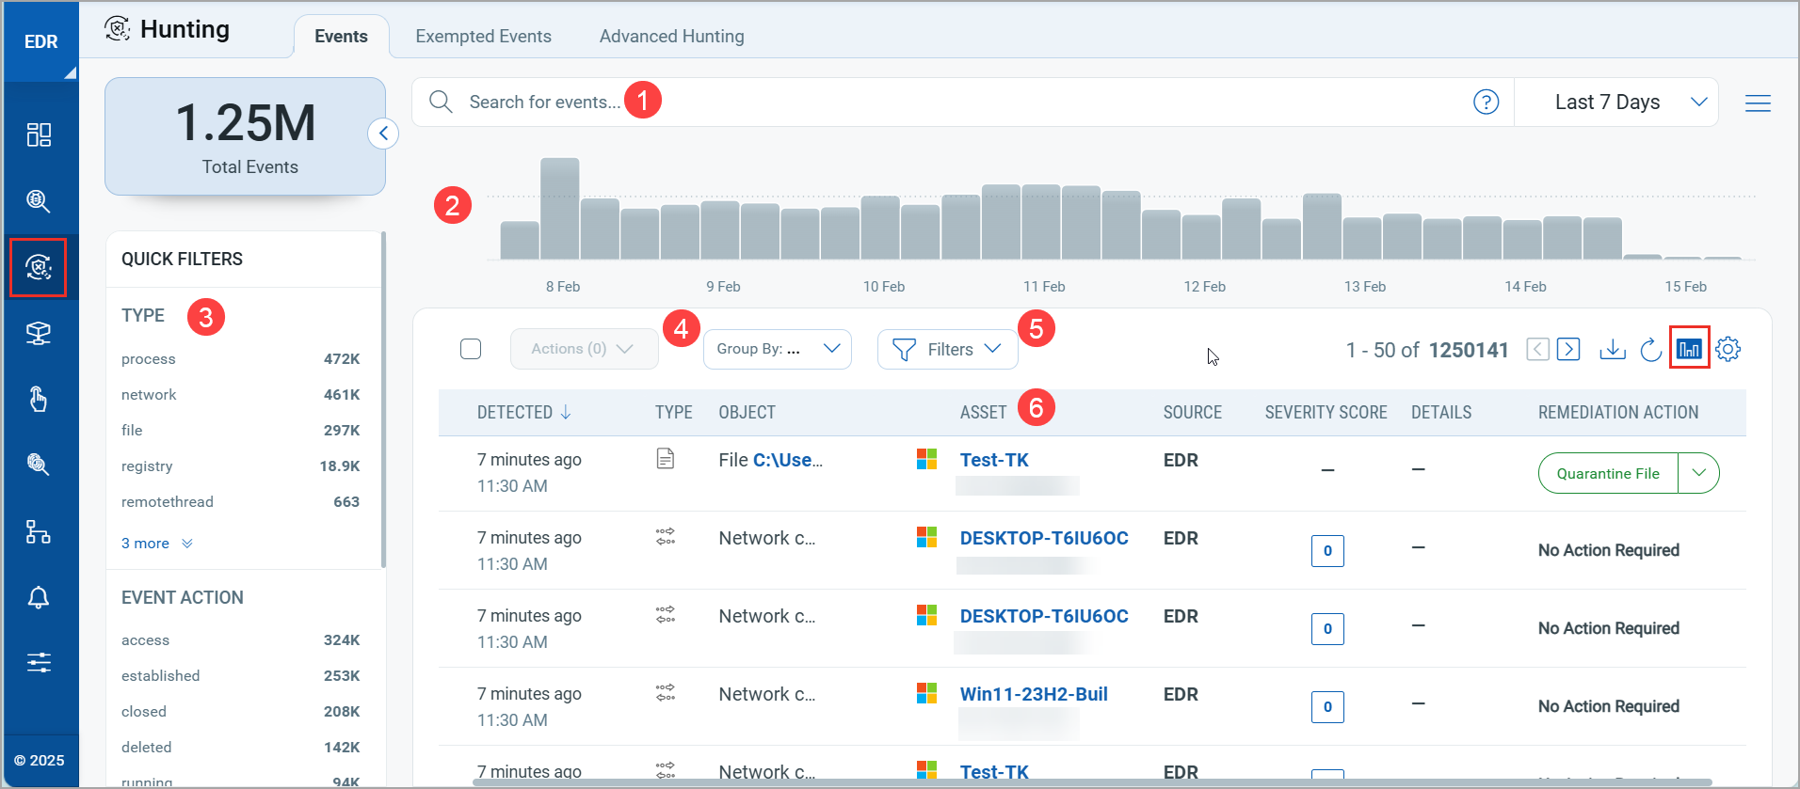This screenshot has height=789, width=1800.
Task: Click the Windows logo beside Win11-23H2-Buil
Action: coord(927,694)
